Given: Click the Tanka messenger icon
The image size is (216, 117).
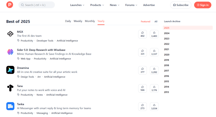Looking at the screenshot, I should [10, 106].
